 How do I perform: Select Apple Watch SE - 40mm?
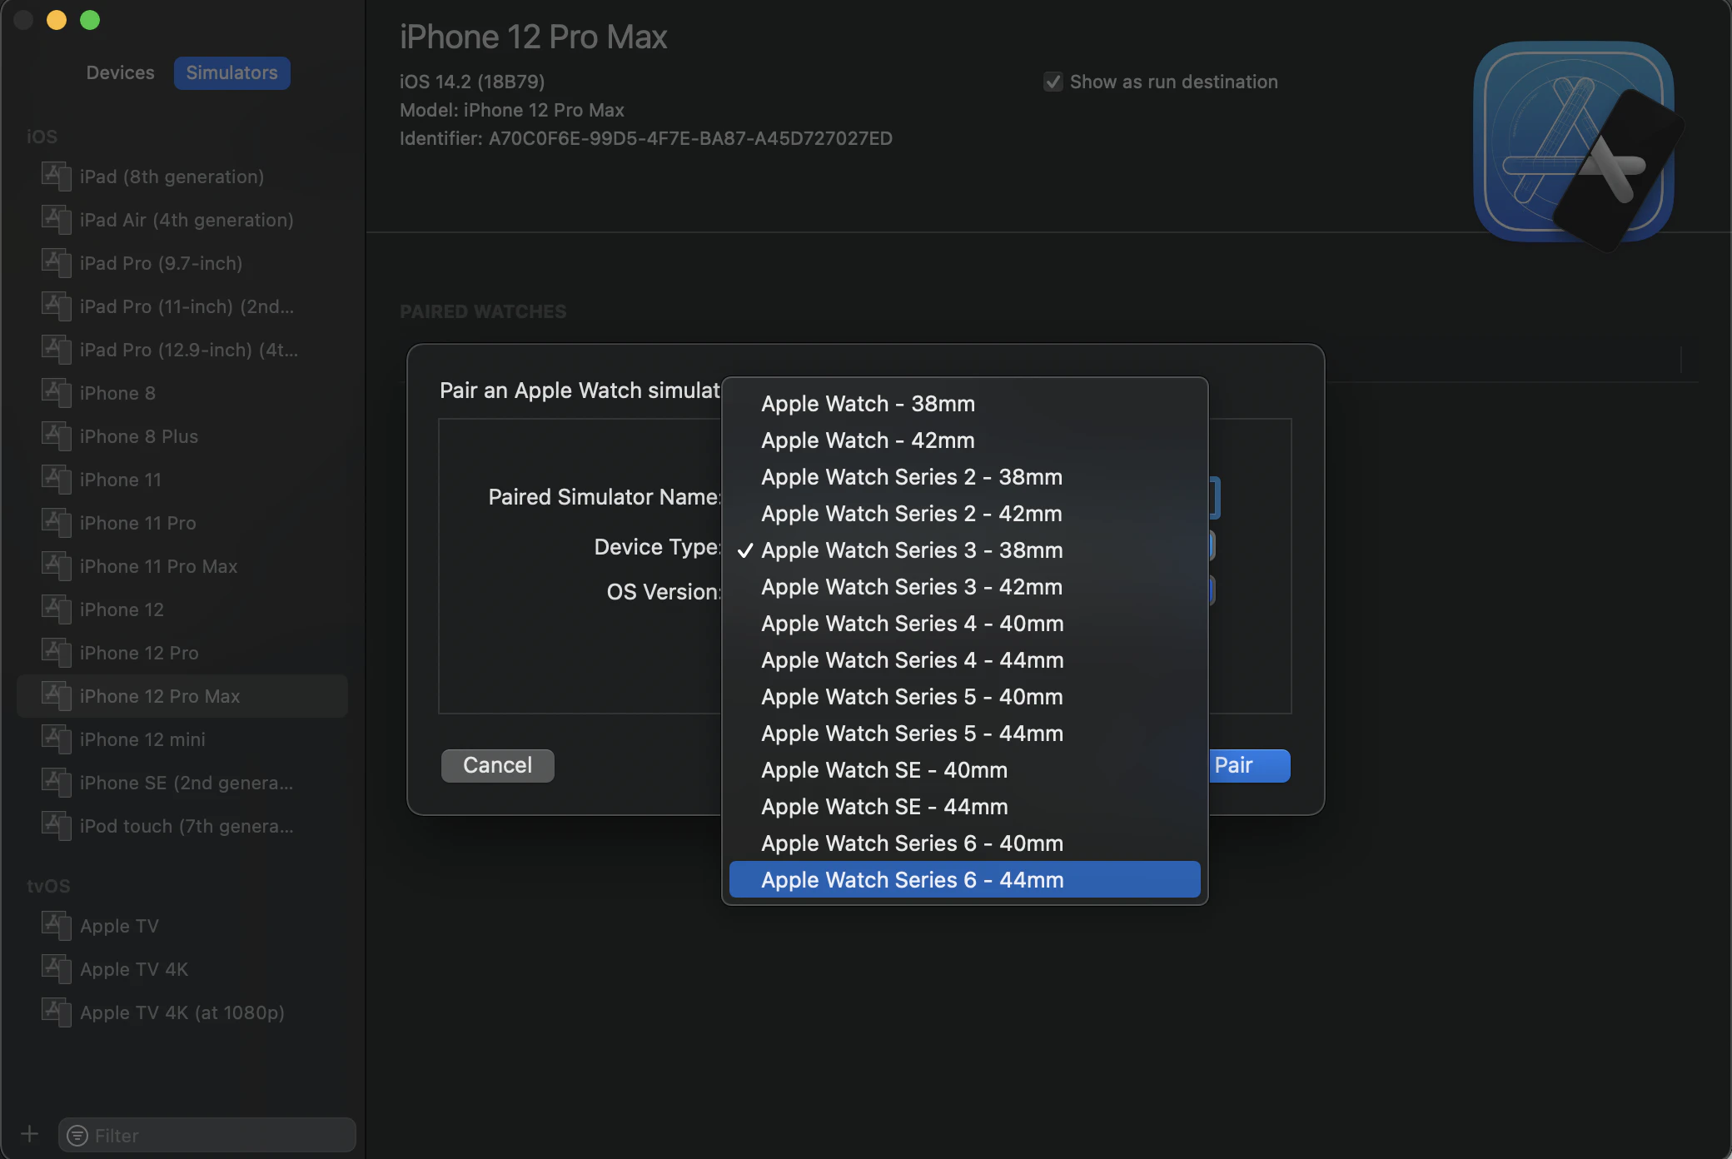click(x=964, y=770)
